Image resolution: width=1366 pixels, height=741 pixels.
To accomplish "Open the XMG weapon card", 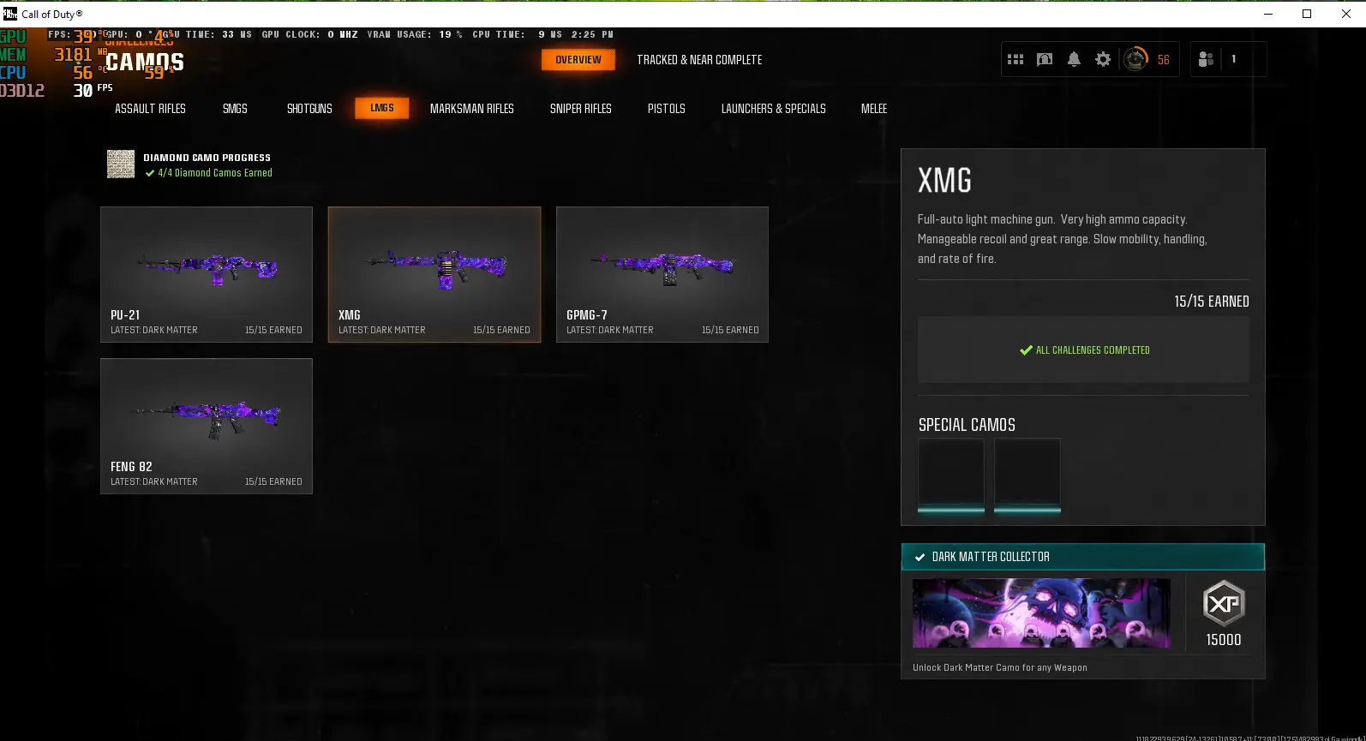I will pyautogui.click(x=434, y=274).
